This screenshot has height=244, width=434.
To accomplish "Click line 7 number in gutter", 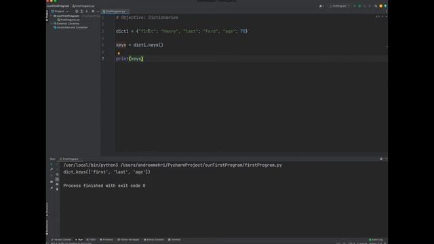I will [102, 59].
